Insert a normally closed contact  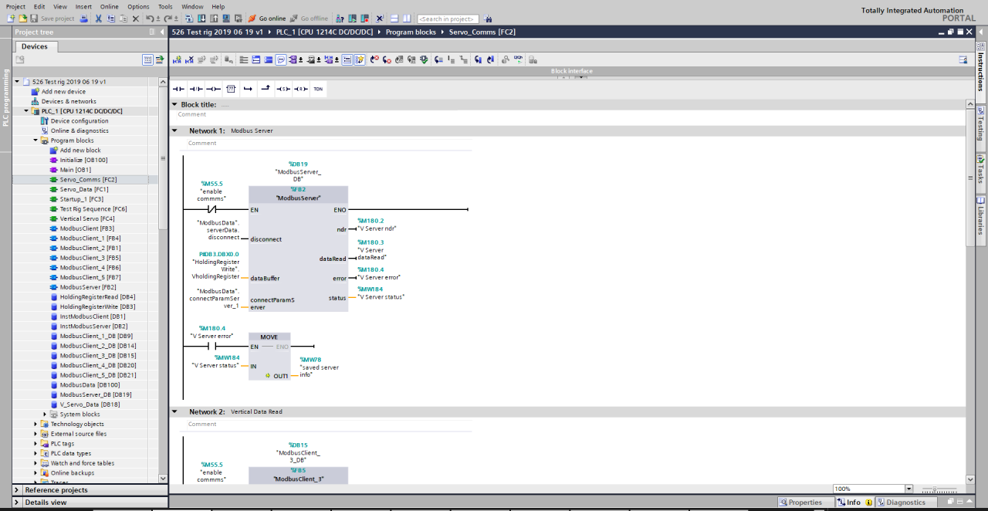[x=196, y=89]
